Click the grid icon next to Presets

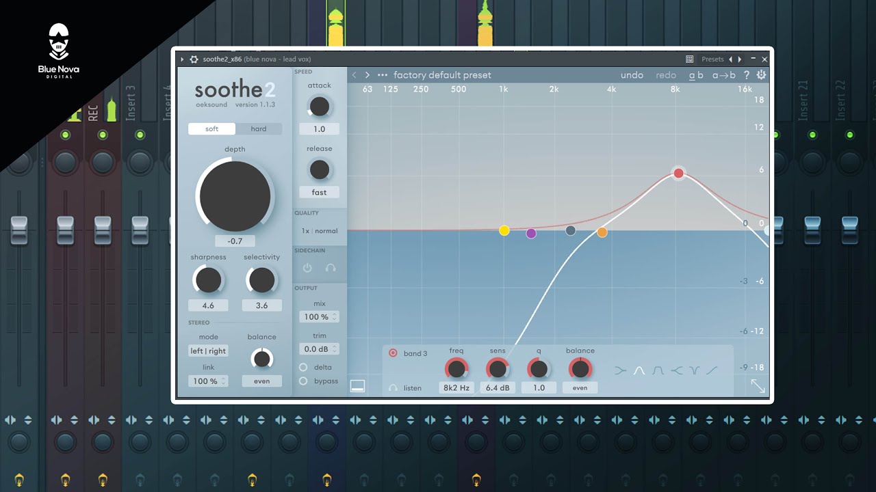coord(689,59)
